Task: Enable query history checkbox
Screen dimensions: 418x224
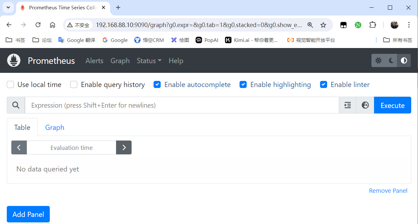Action: pyautogui.click(x=74, y=84)
